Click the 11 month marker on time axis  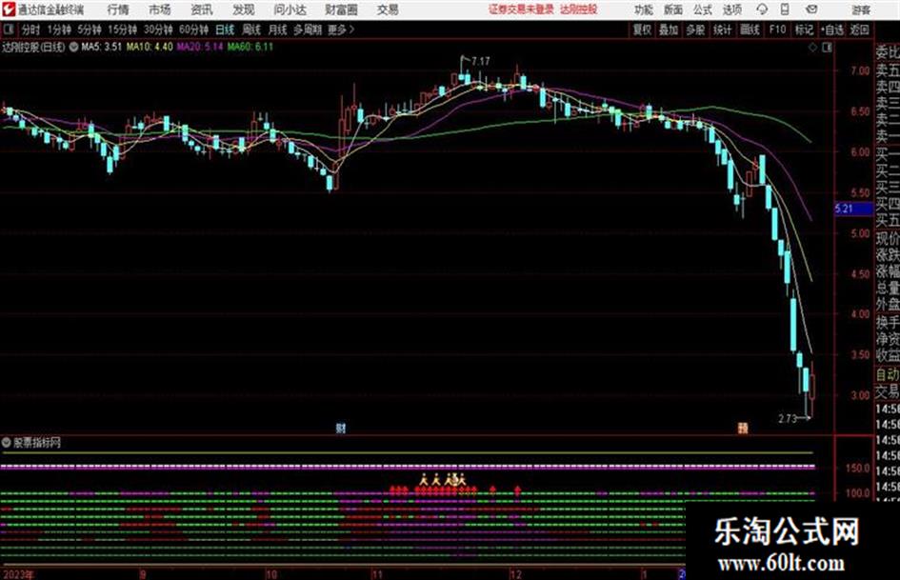pyautogui.click(x=377, y=574)
